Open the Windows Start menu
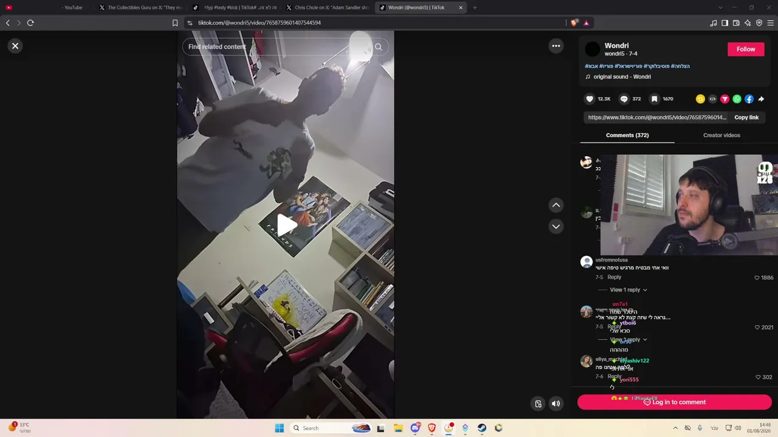This screenshot has height=437, width=778. [279, 428]
